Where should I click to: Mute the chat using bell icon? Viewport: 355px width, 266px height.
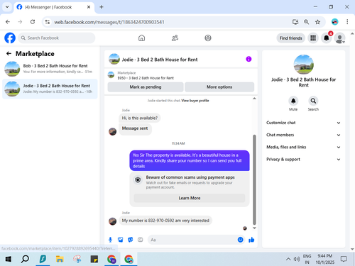click(x=293, y=101)
